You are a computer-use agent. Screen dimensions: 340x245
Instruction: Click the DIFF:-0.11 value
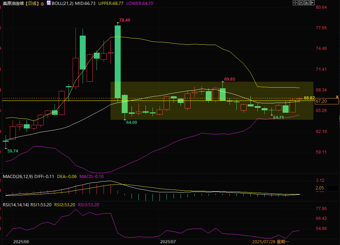pos(44,177)
